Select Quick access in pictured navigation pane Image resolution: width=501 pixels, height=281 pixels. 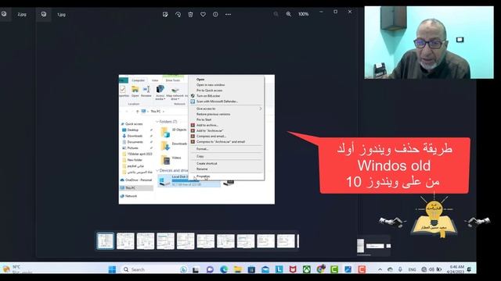coord(134,123)
